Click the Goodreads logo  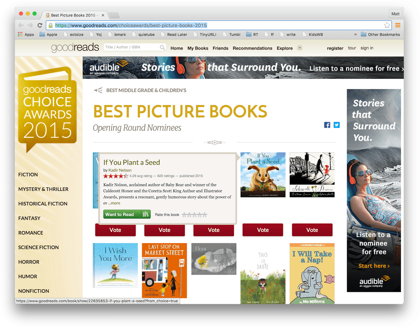coord(75,48)
